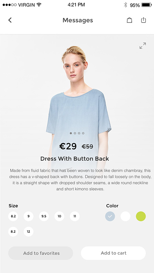Select size 9
154x273 pixels.
(x=28, y=216)
